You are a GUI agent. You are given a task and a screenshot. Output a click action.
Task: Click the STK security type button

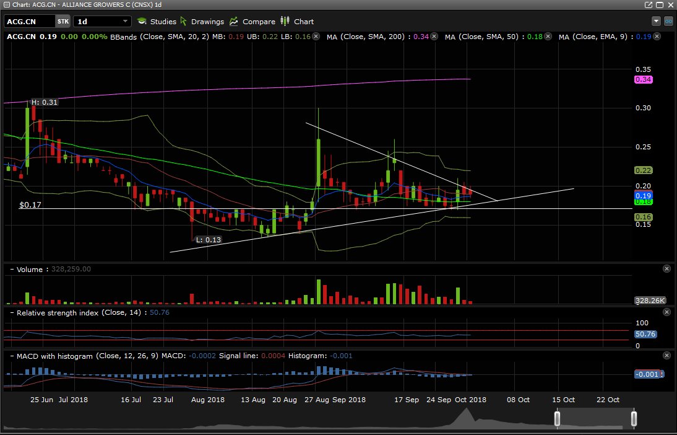63,22
